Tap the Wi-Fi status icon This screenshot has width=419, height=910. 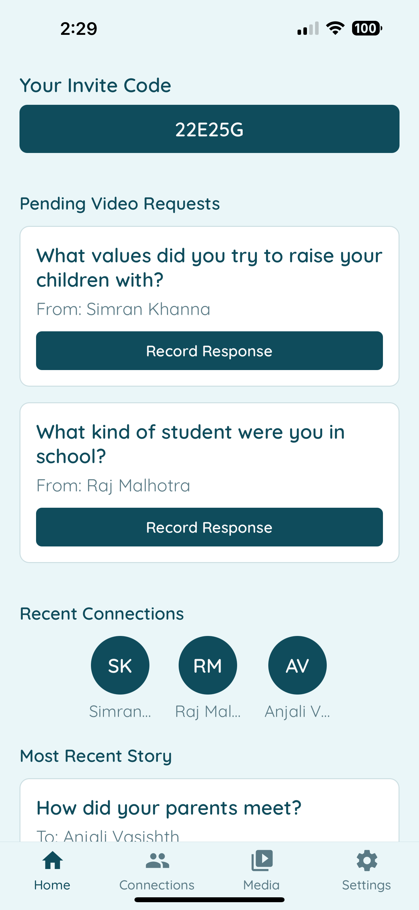335,28
